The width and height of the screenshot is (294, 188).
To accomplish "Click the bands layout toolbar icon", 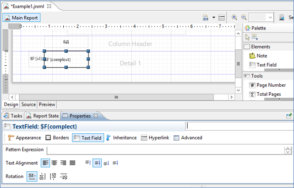I will (x=221, y=18).
